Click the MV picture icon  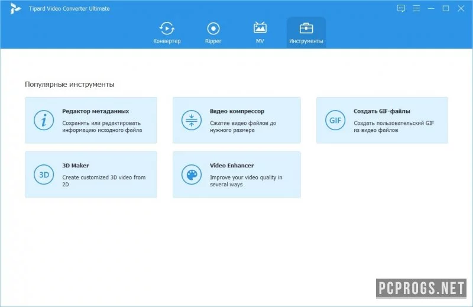[x=260, y=28]
